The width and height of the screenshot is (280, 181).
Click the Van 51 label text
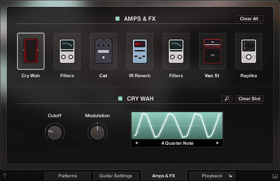click(x=212, y=76)
